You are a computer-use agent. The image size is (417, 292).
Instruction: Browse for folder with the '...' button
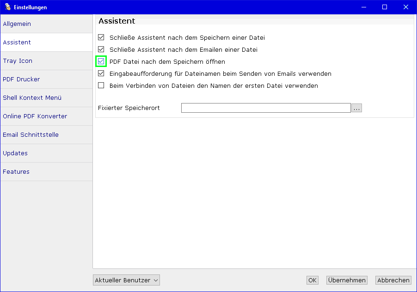[x=356, y=108]
